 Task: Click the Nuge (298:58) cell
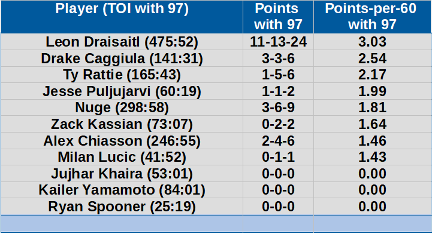122,107
